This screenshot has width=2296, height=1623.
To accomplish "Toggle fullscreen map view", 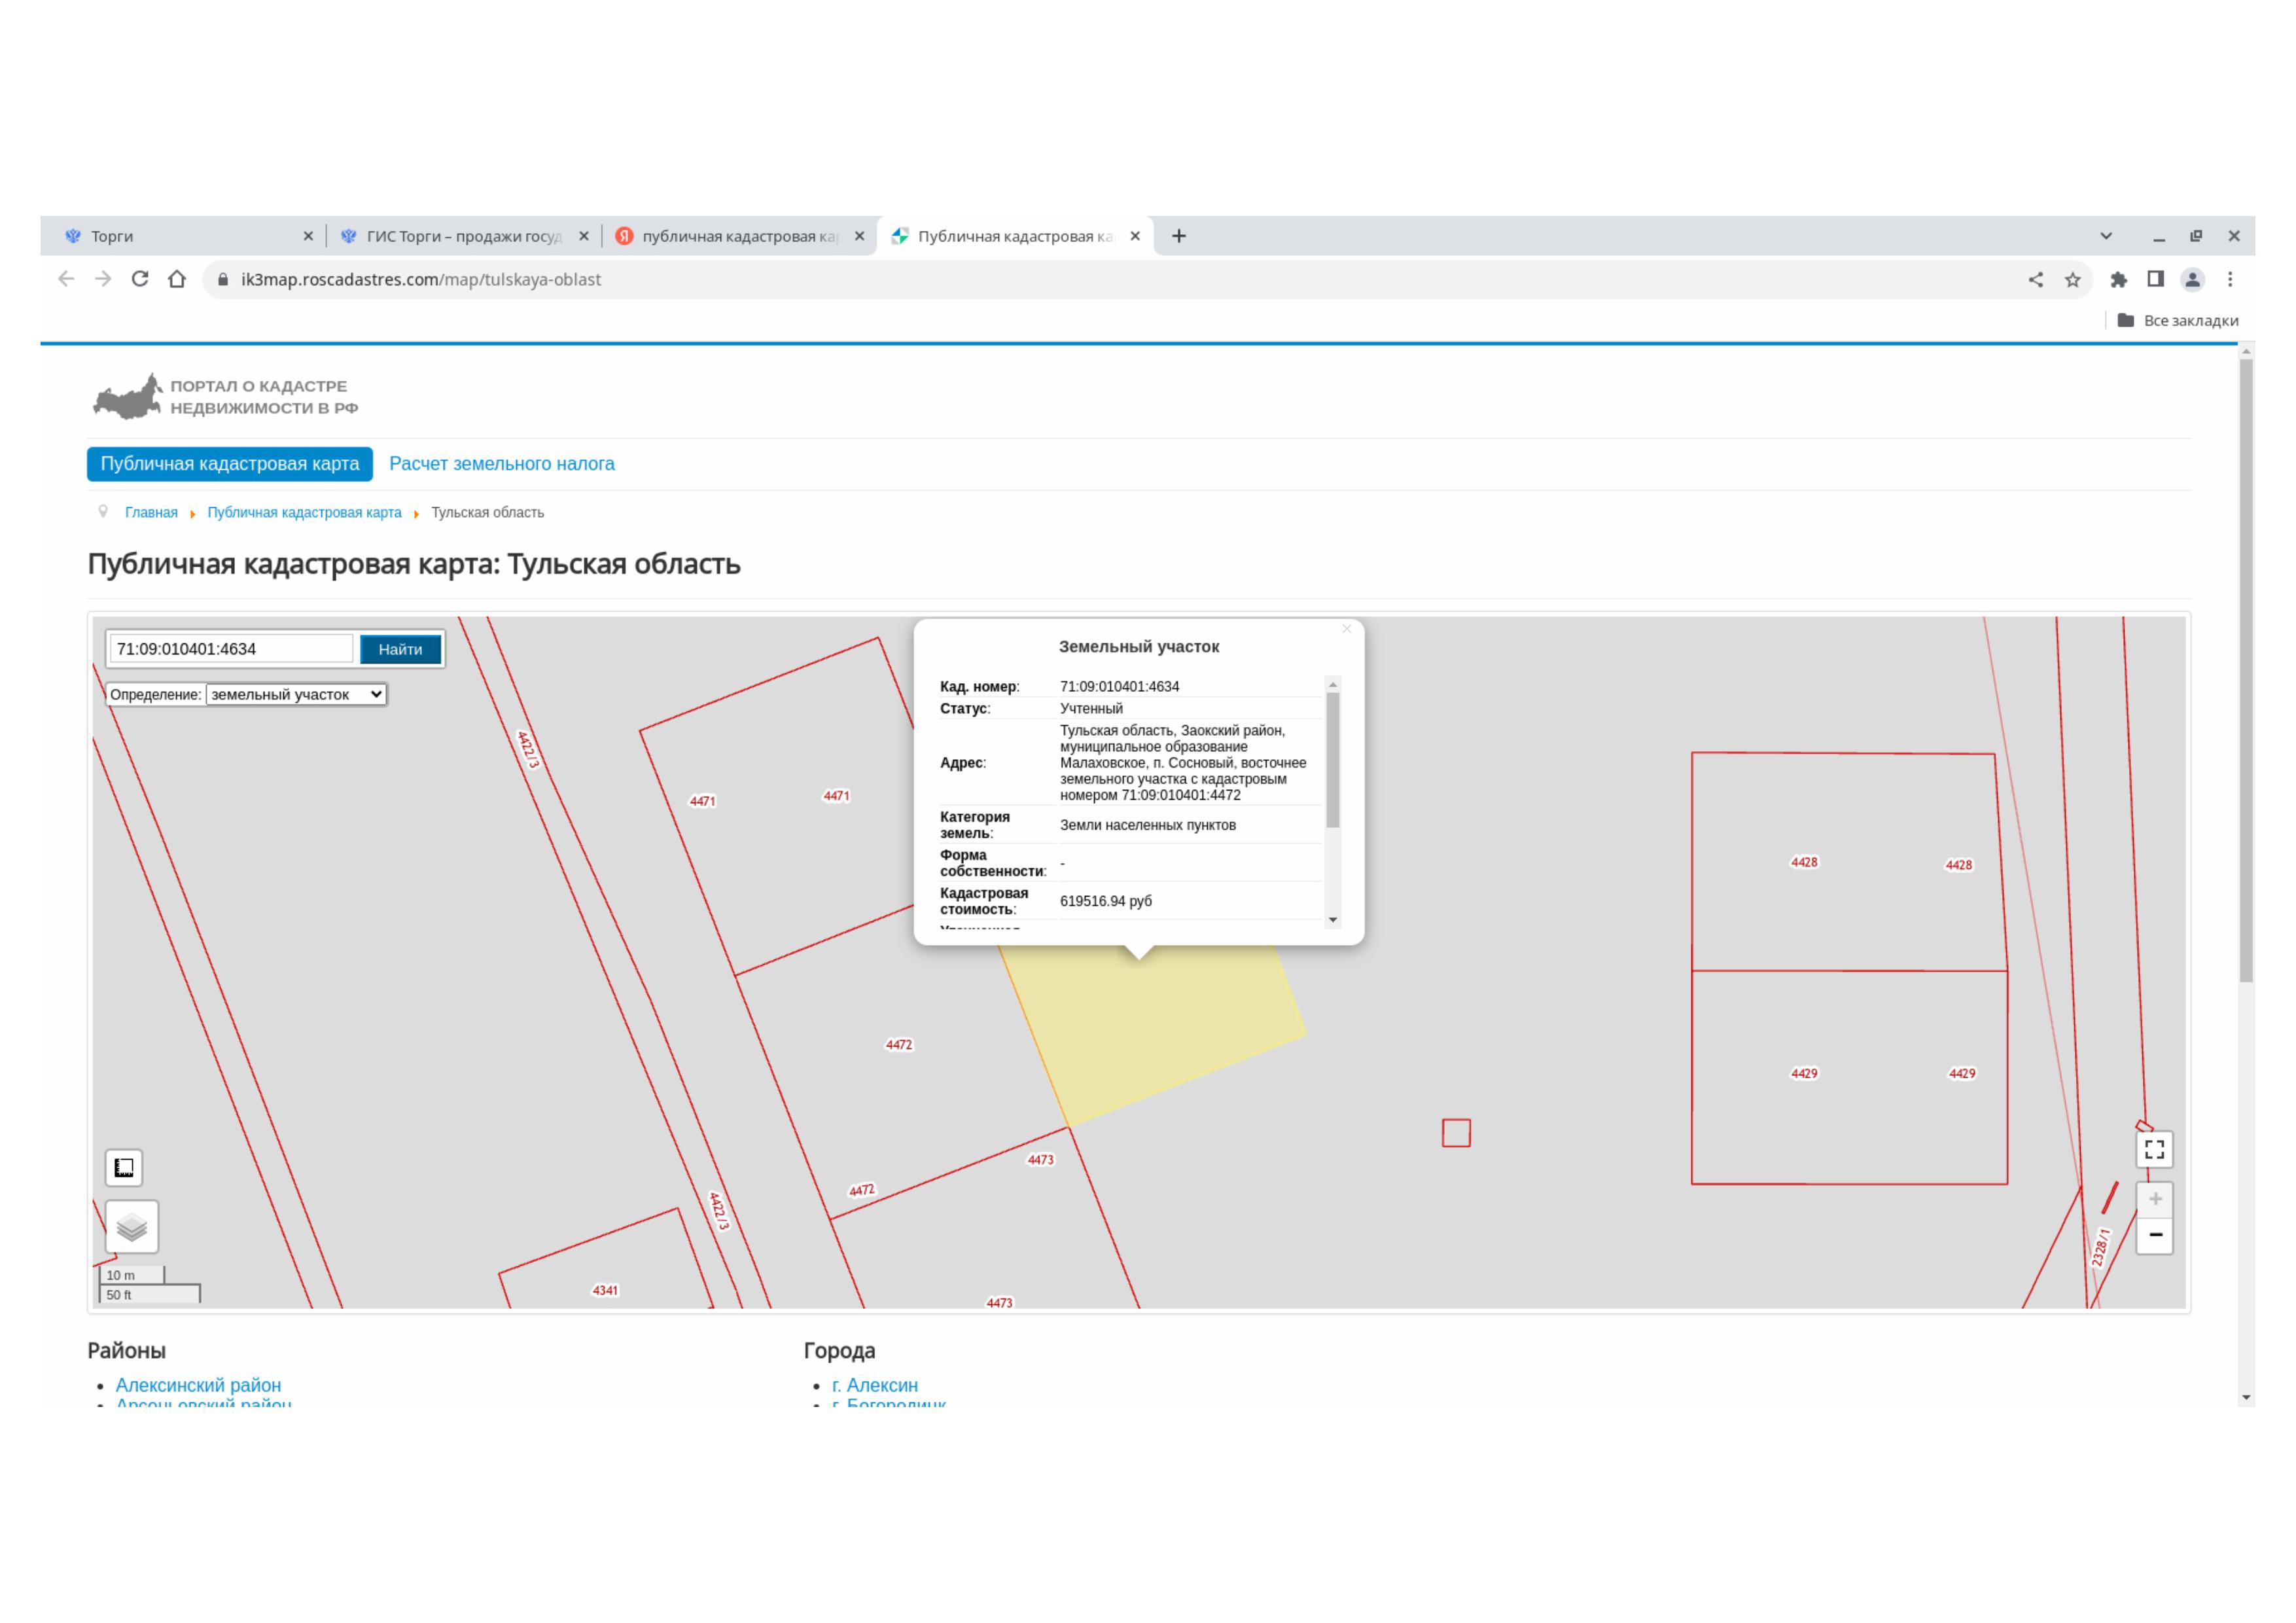I will click(2154, 1150).
